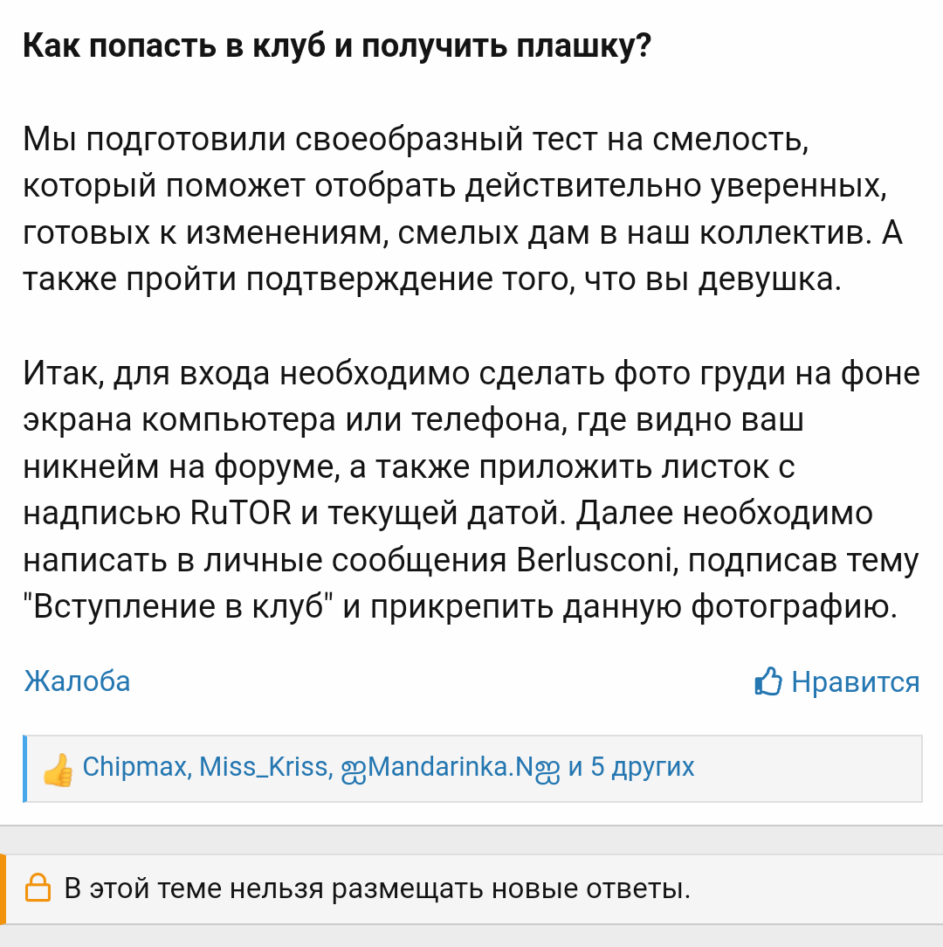Click the yellow thumbs-up emoji in likes bar
Screen dimensions: 943x947
(58, 770)
